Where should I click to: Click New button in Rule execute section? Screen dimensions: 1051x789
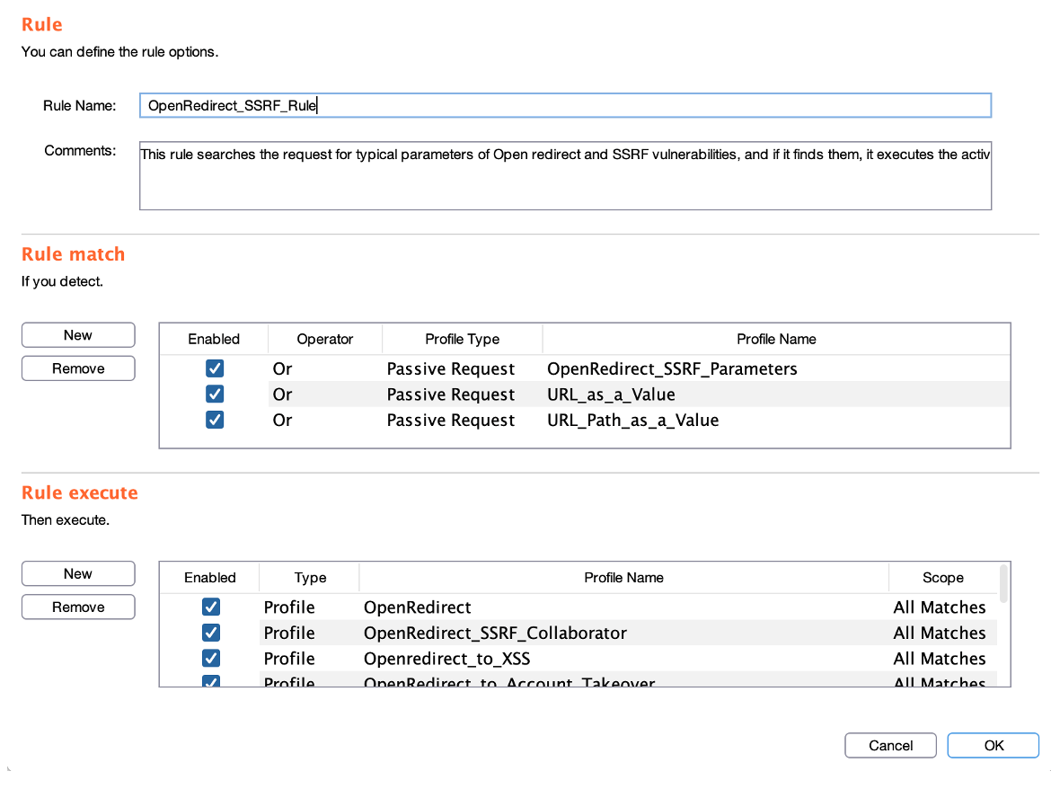tap(78, 574)
